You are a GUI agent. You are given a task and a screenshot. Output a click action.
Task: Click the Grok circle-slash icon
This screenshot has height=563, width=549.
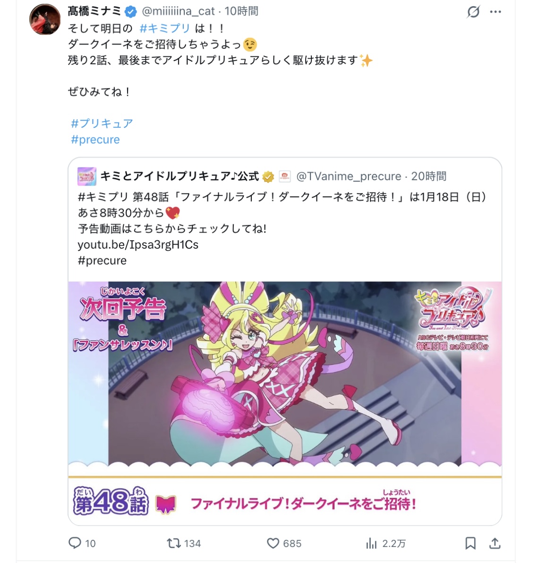click(473, 12)
